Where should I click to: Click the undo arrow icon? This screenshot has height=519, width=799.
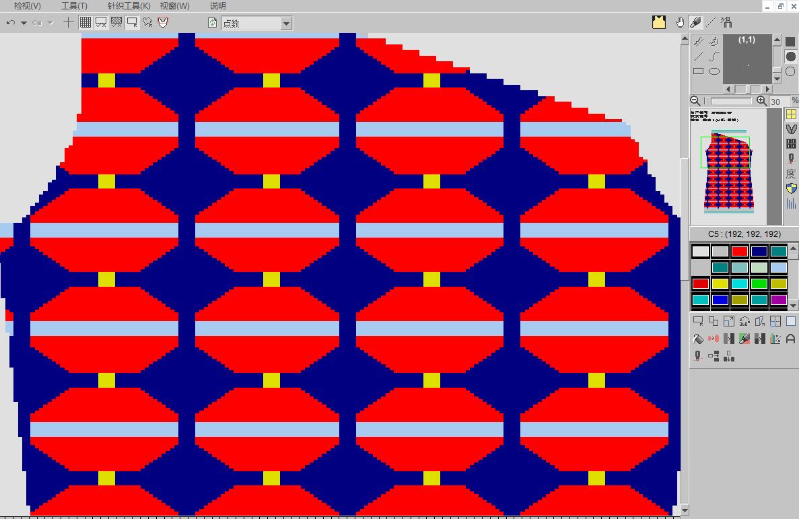11,22
